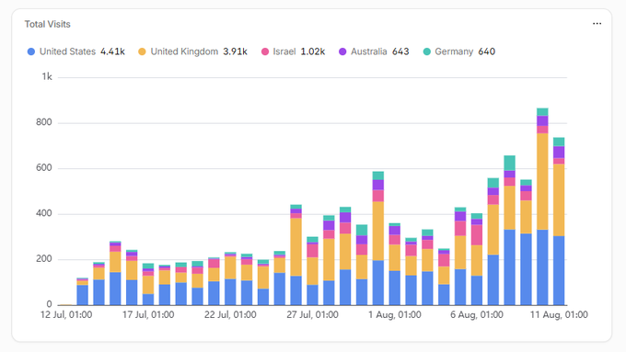Toggle Australia series in legend

click(374, 51)
